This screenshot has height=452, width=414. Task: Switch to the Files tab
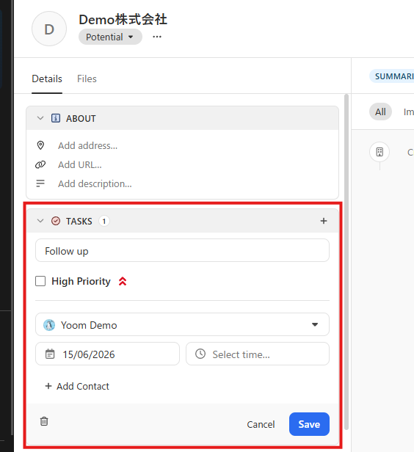point(87,79)
